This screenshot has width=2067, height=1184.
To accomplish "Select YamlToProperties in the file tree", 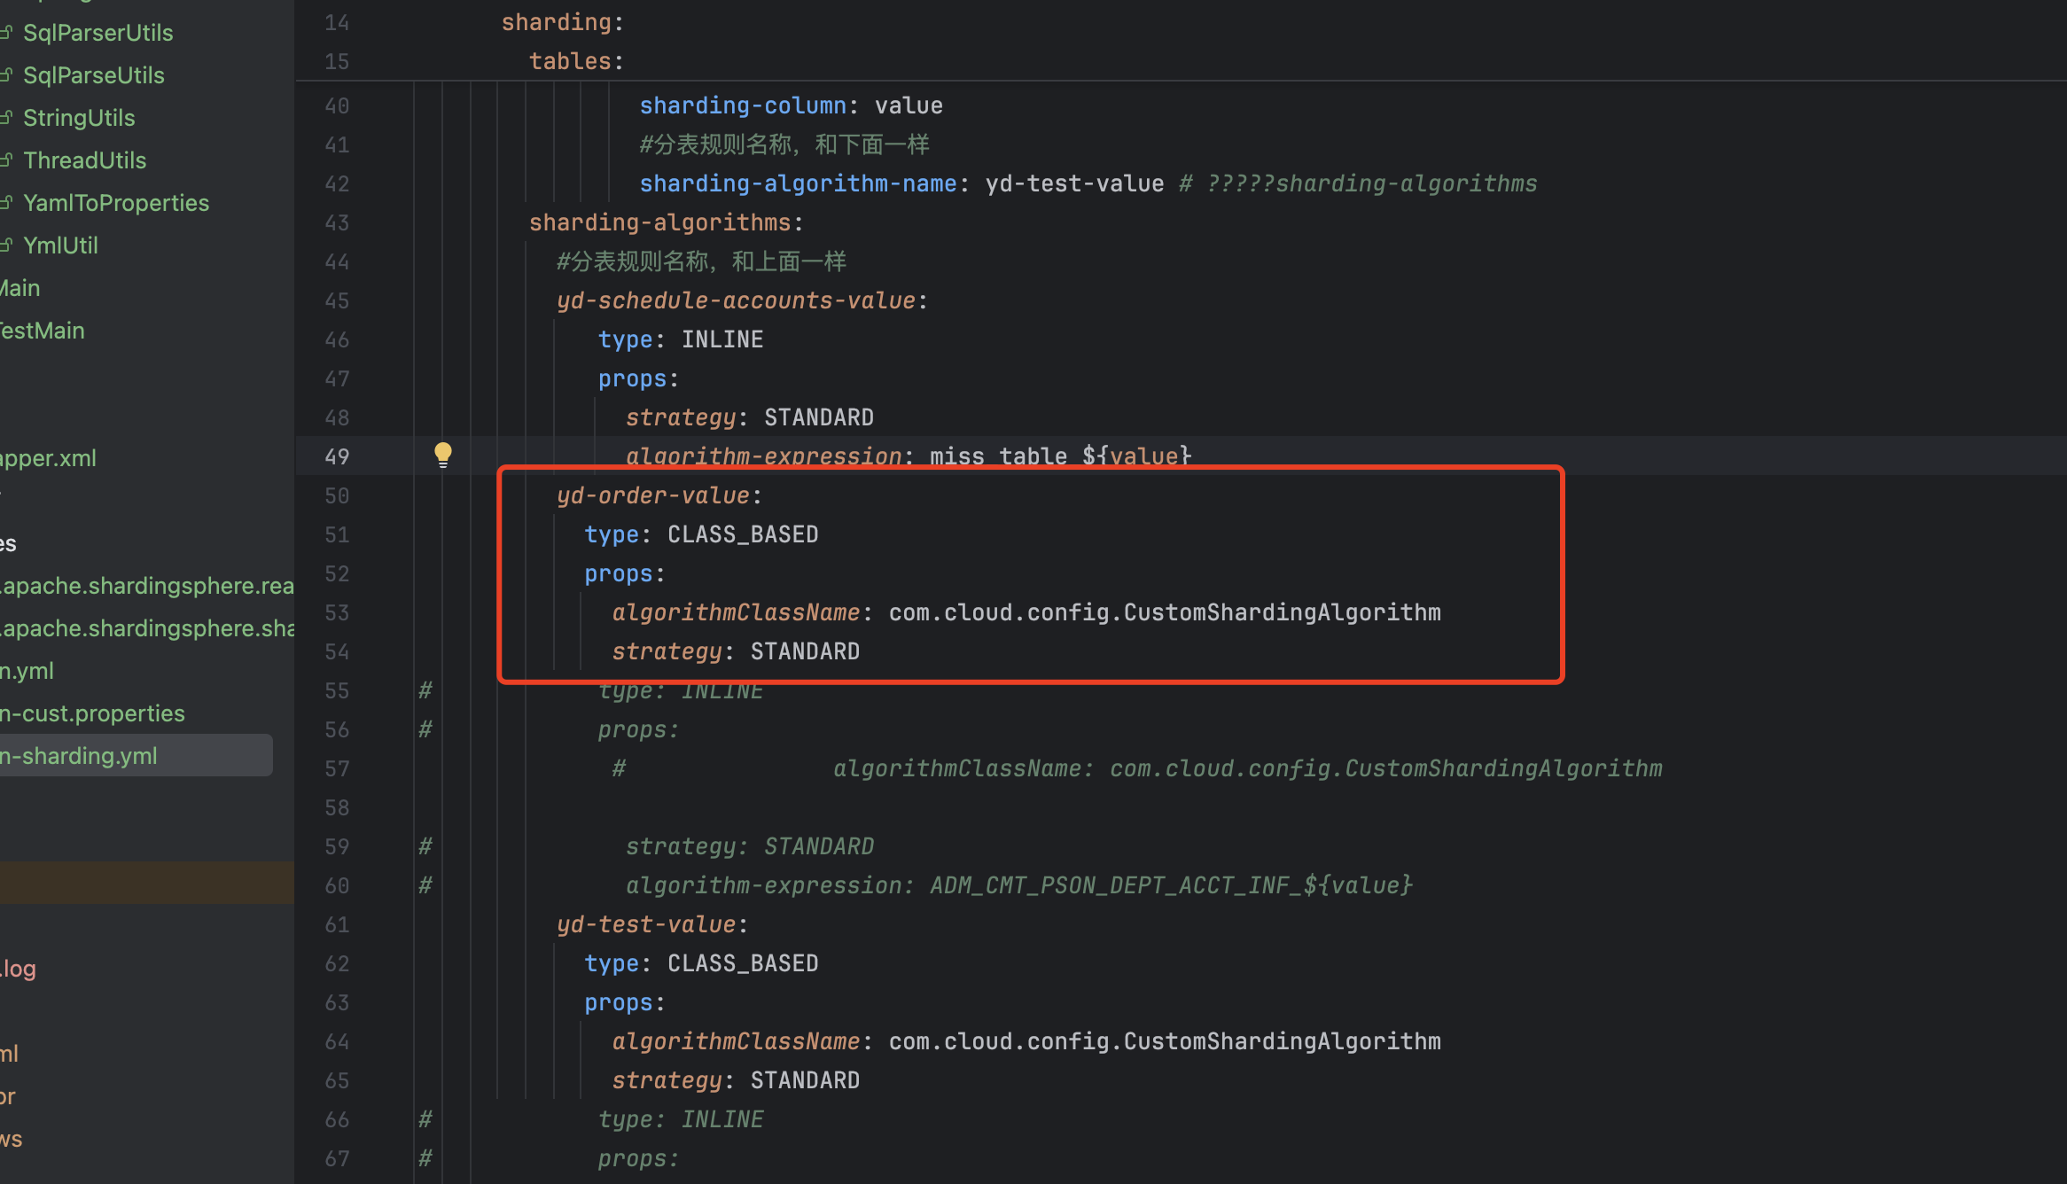I will click(x=115, y=203).
